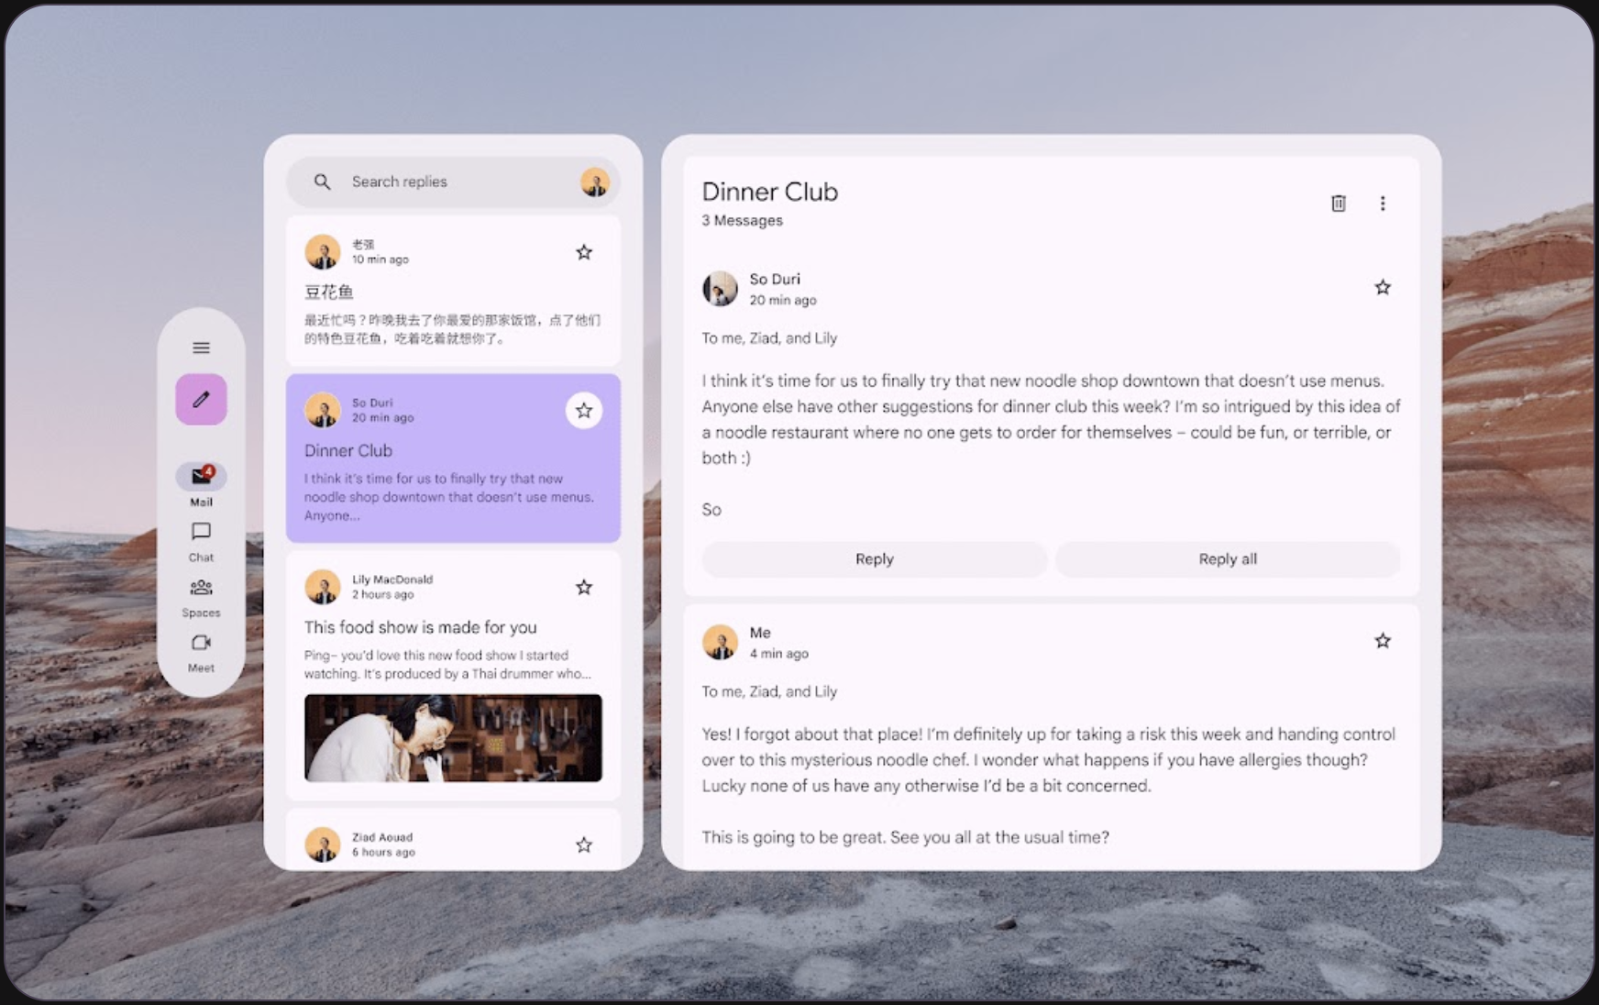
Task: Star So Duri's message in the thread
Action: tap(1382, 287)
